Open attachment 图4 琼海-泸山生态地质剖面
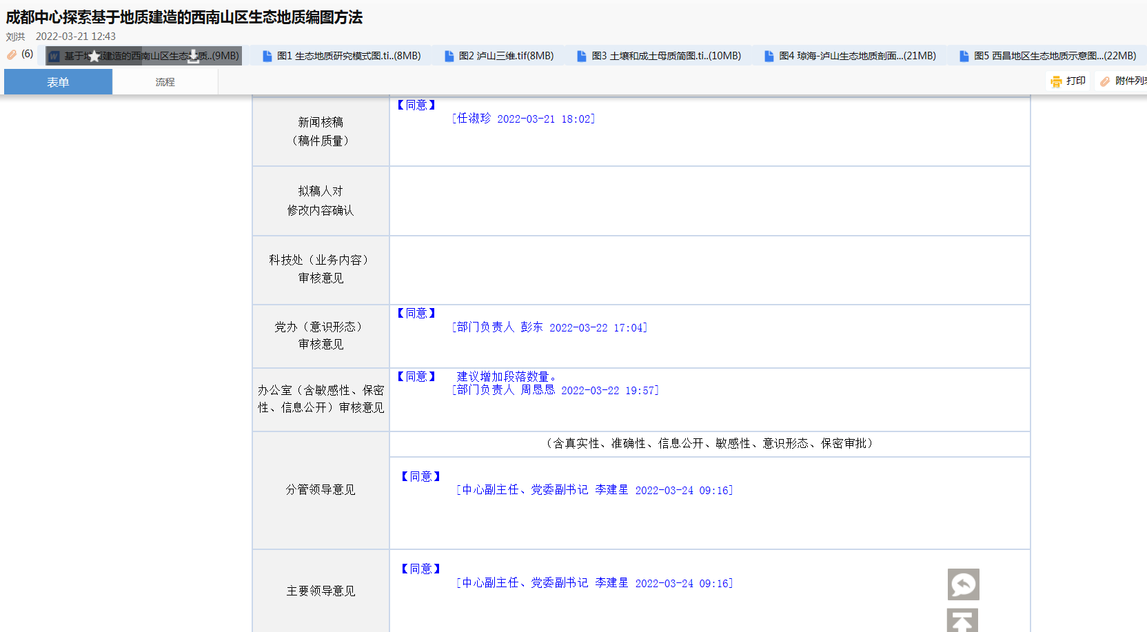This screenshot has height=632, width=1147. (x=857, y=56)
